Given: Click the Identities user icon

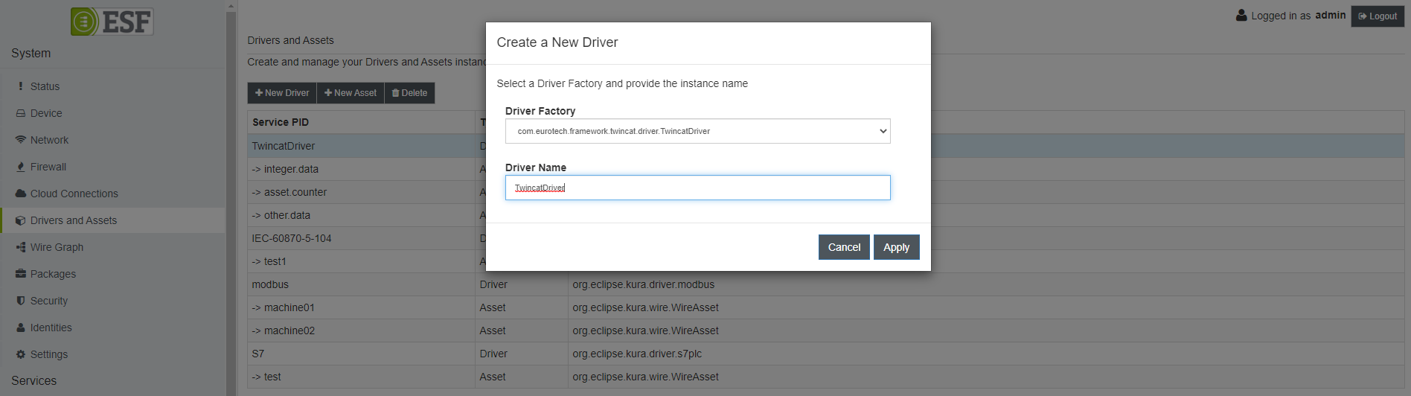Looking at the screenshot, I should [x=21, y=328].
